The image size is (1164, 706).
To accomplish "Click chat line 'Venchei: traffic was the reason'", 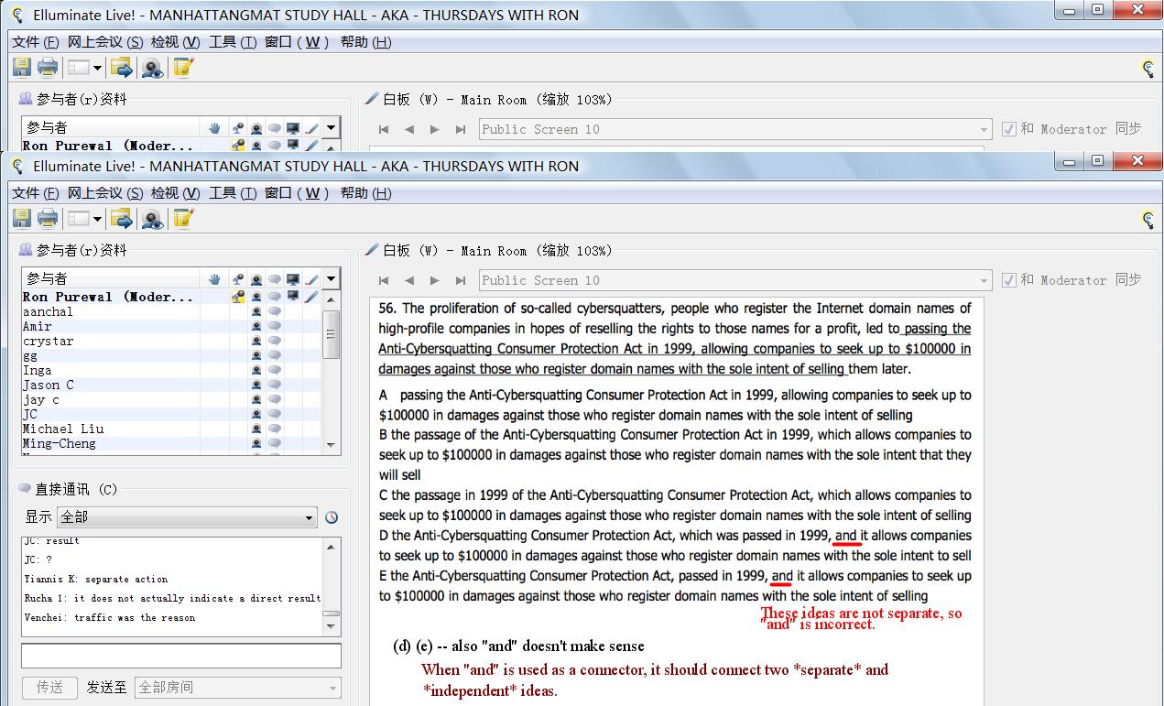I will coord(109,617).
